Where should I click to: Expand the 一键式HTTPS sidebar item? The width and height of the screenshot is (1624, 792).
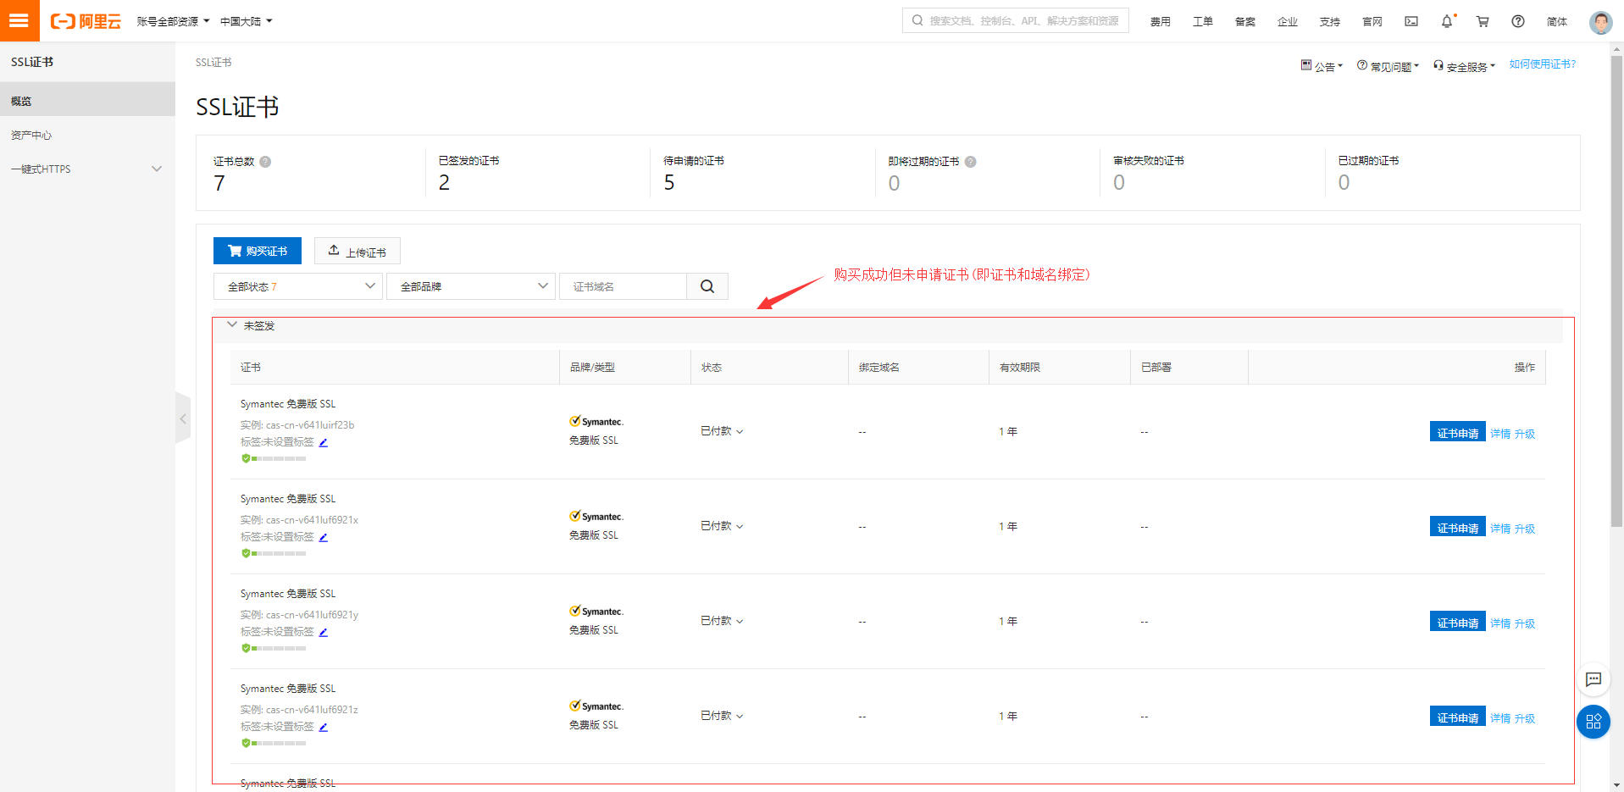tap(87, 169)
